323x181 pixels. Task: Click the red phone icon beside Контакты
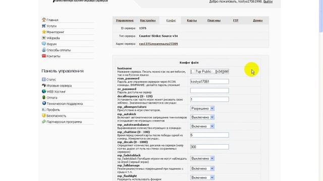pos(44,56)
